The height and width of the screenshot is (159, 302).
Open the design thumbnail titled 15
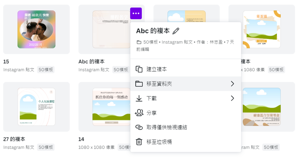point(36,29)
